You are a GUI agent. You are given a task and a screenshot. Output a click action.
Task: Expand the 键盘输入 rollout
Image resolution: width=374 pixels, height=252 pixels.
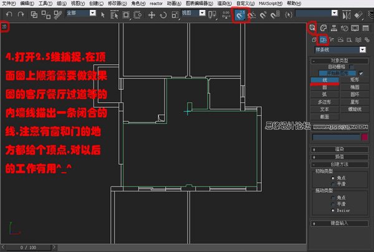[x=339, y=223]
